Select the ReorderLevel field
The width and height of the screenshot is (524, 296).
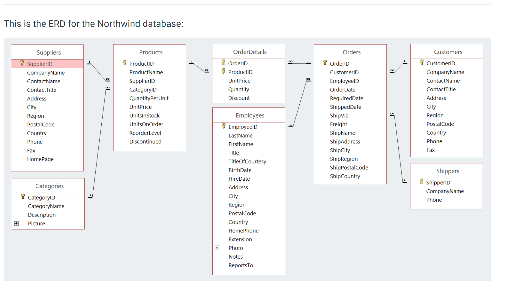pyautogui.click(x=145, y=133)
